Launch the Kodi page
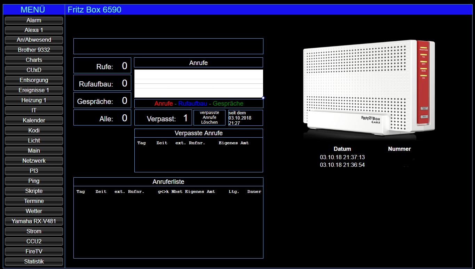This screenshot has width=475, height=269. click(34, 131)
